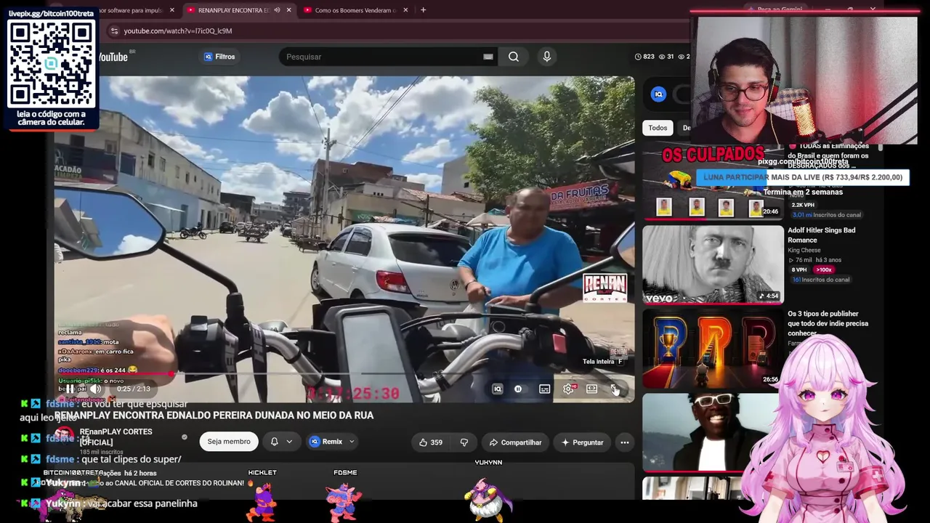This screenshot has height=523, width=930.
Task: Click the 823 clock stat in the header
Action: click(x=644, y=57)
